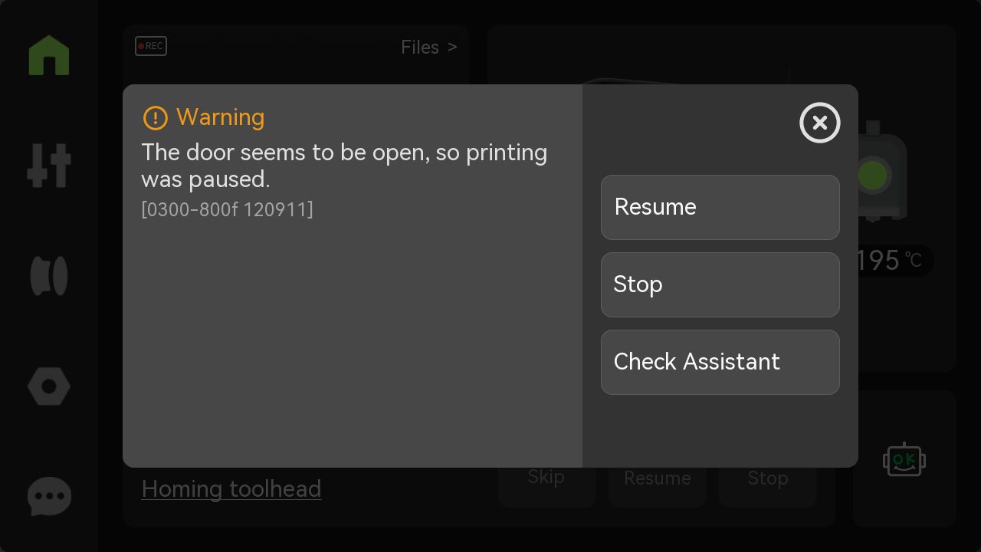
Task: Open the Controls sliders icon in sidebar
Action: tap(49, 165)
